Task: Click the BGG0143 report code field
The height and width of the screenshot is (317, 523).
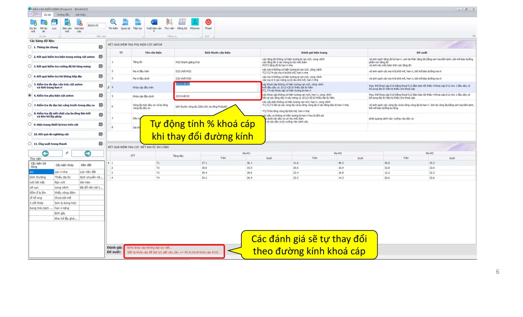Action: pos(96,25)
